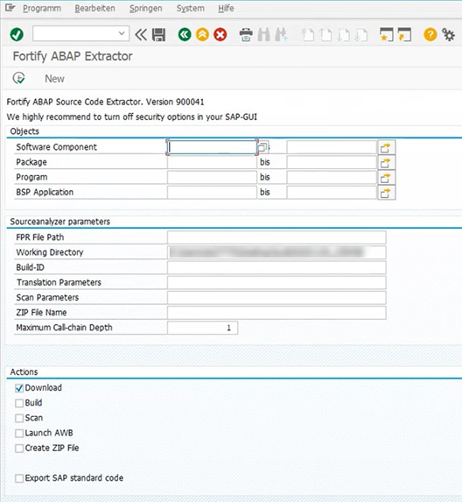Image resolution: width=462 pixels, height=502 pixels.
Task: Open multiple selection for Package
Action: pos(386,163)
